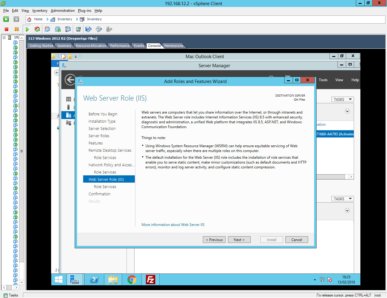This screenshot has width=387, height=298.
Task: Open the More information about Web Server IIS link
Action: (x=173, y=225)
